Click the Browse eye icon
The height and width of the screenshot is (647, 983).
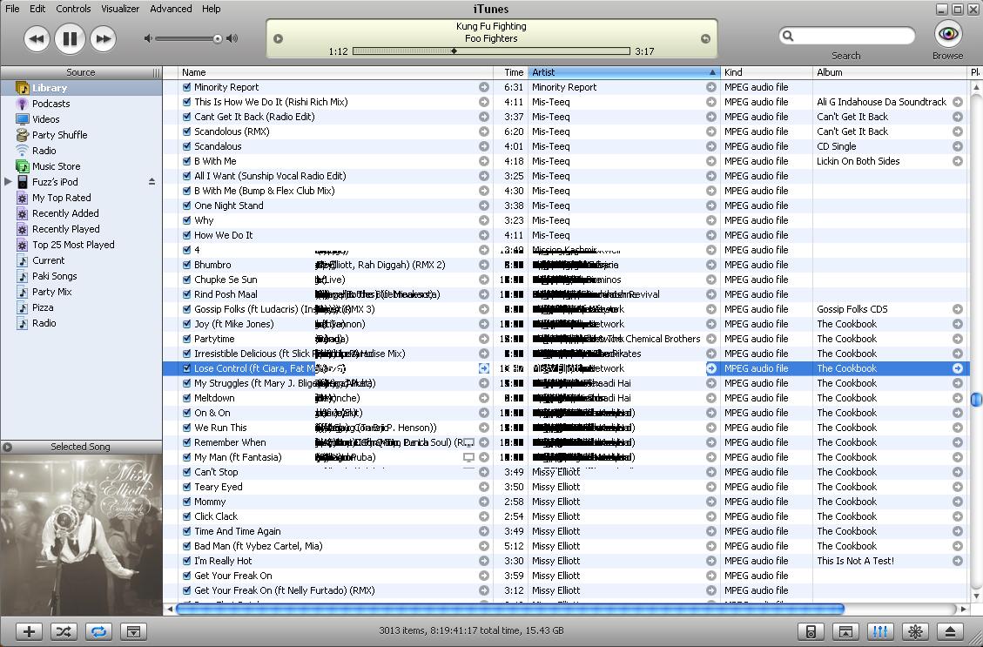pos(948,33)
